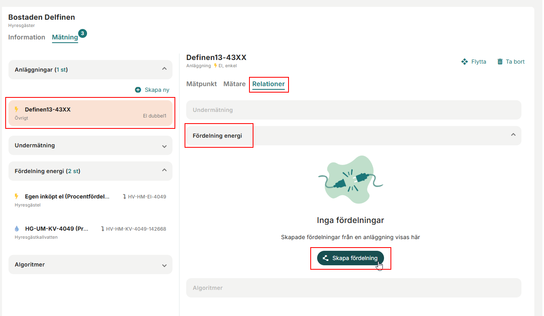Click the Flytta move arrows icon
544x316 pixels.
tap(464, 62)
